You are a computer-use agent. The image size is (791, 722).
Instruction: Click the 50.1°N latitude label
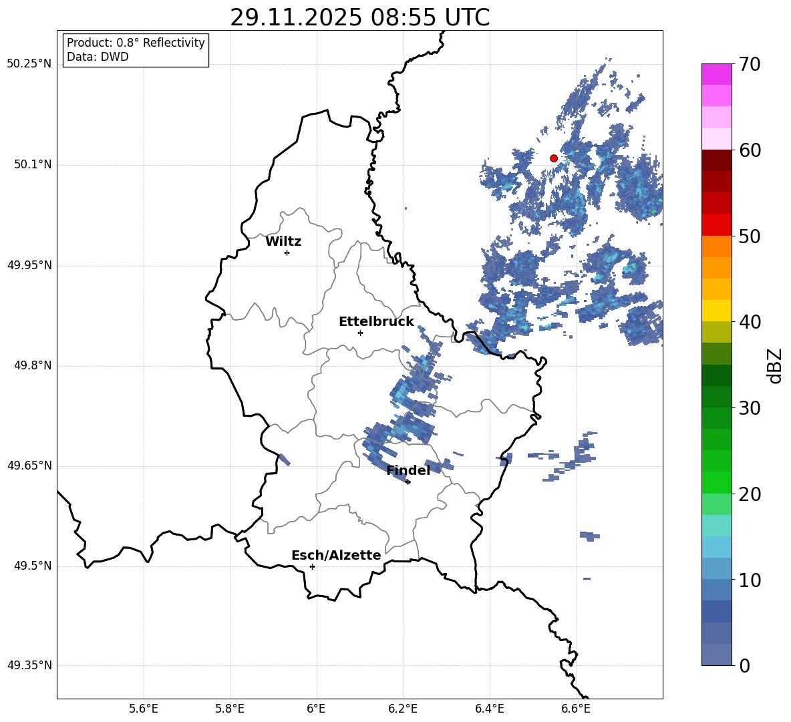click(33, 165)
